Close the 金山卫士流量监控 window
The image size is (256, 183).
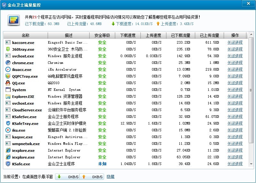pyautogui.click(x=248, y=4)
